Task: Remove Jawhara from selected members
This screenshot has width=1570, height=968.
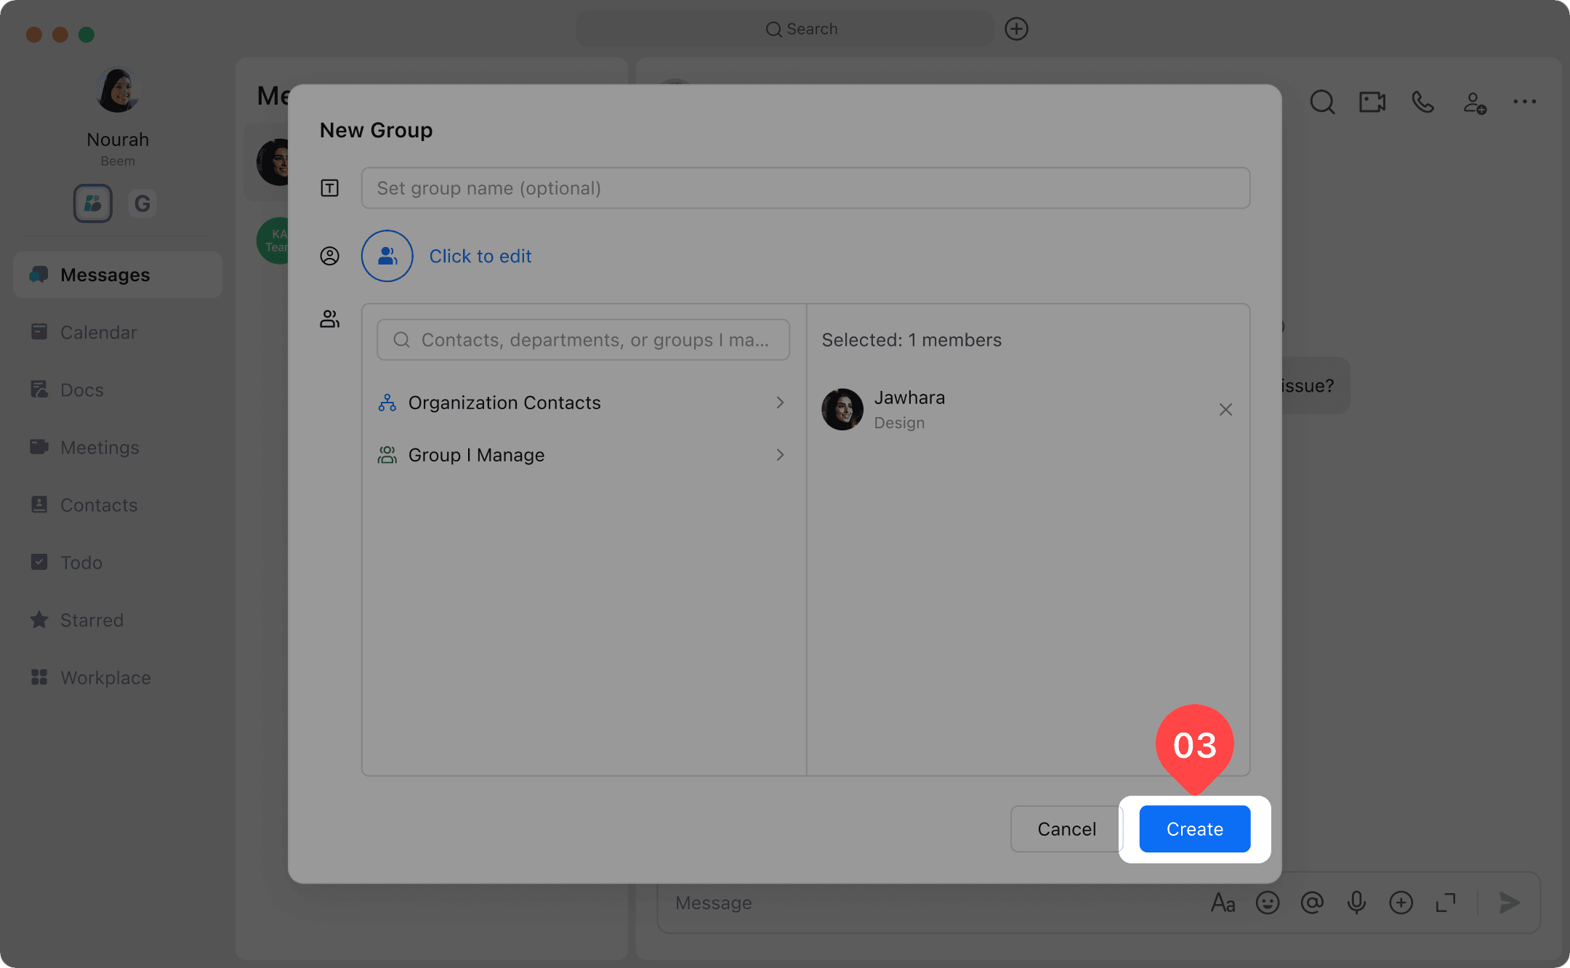Action: tap(1225, 409)
